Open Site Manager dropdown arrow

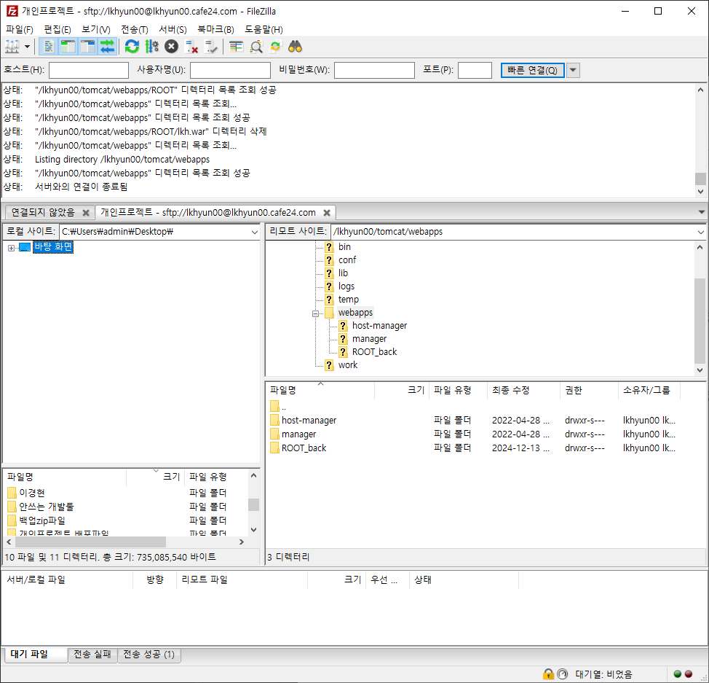27,47
